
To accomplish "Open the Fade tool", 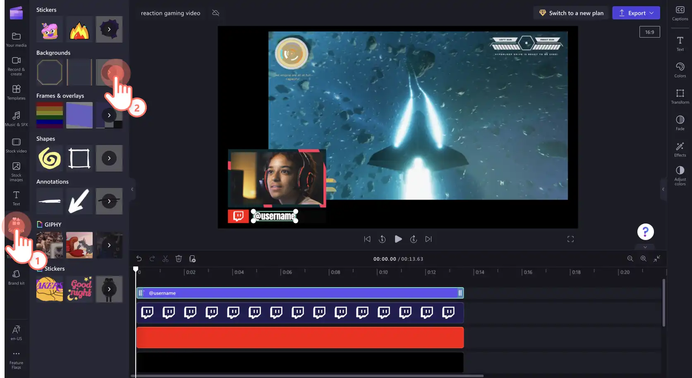I will (x=680, y=123).
